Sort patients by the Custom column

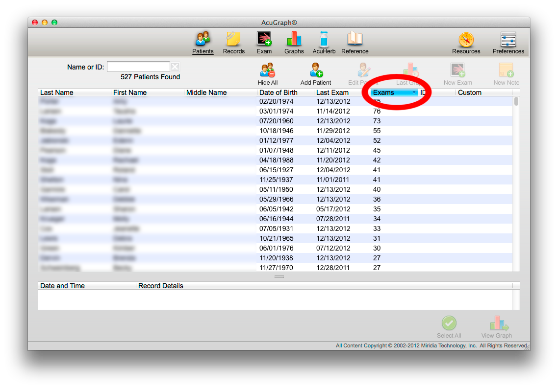pyautogui.click(x=484, y=92)
